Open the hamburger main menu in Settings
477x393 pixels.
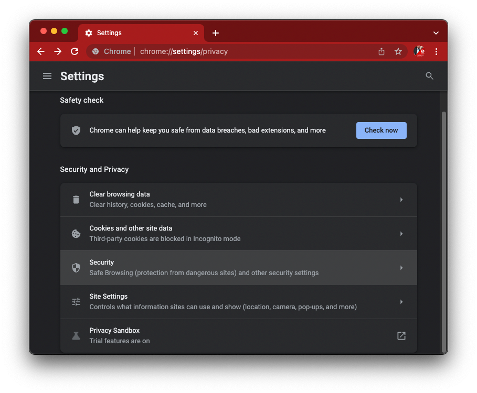tap(47, 76)
